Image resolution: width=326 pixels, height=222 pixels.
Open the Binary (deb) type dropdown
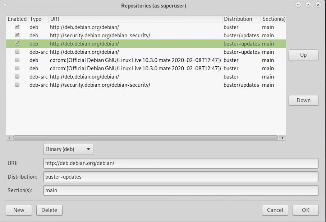point(68,149)
